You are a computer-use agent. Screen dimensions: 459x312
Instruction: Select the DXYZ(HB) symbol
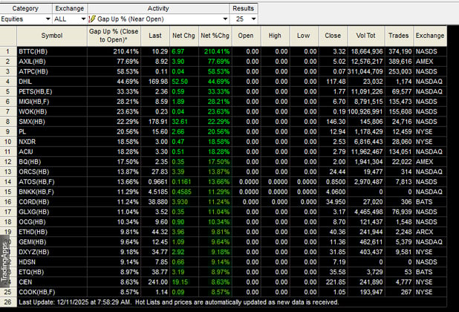[34, 252]
